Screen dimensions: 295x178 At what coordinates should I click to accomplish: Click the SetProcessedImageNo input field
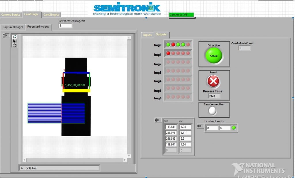[65, 26]
